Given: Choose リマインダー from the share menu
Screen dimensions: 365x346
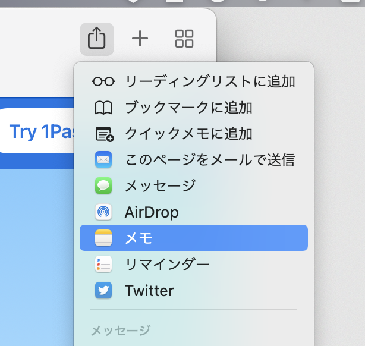Looking at the screenshot, I should point(194,264).
